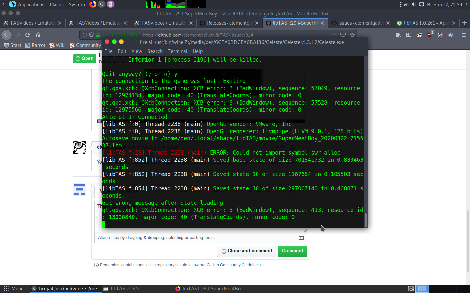Open the bottom panel Menu button

[14, 289]
